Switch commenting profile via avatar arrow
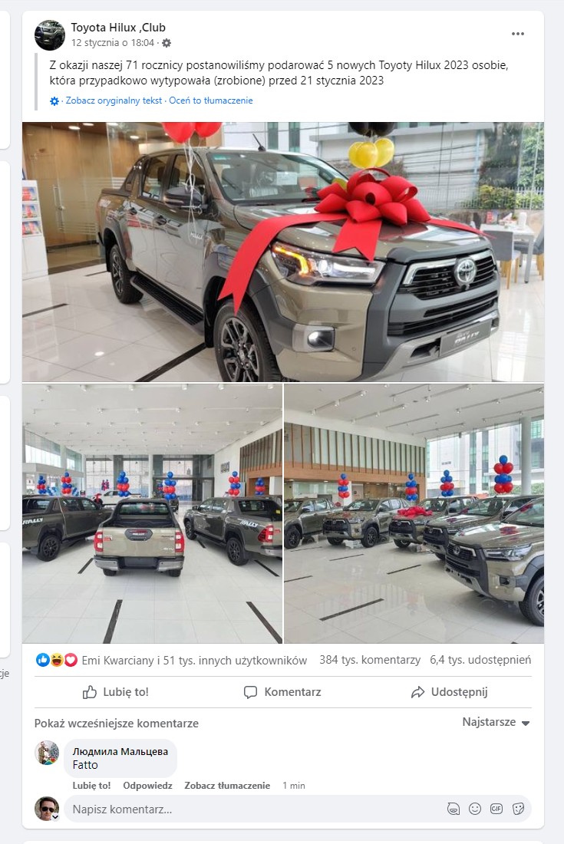This screenshot has width=564, height=844. [55, 816]
